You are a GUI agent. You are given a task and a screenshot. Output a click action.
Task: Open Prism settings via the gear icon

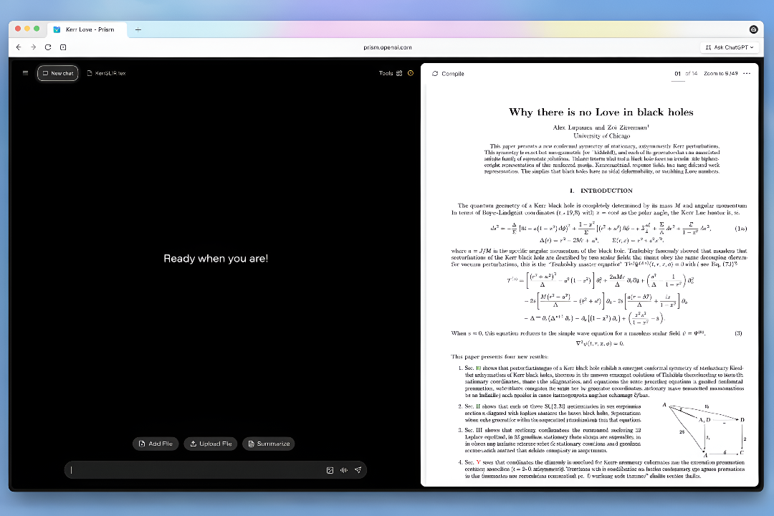410,72
